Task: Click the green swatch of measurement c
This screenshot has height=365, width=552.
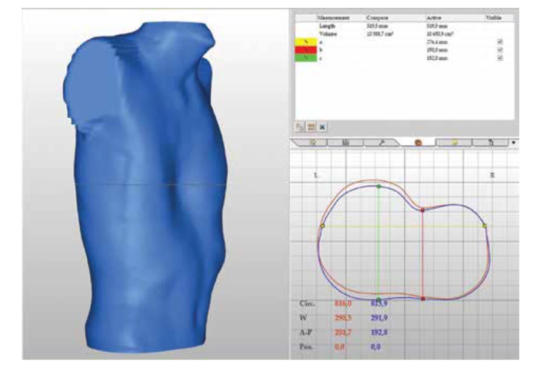Action: coord(306,58)
